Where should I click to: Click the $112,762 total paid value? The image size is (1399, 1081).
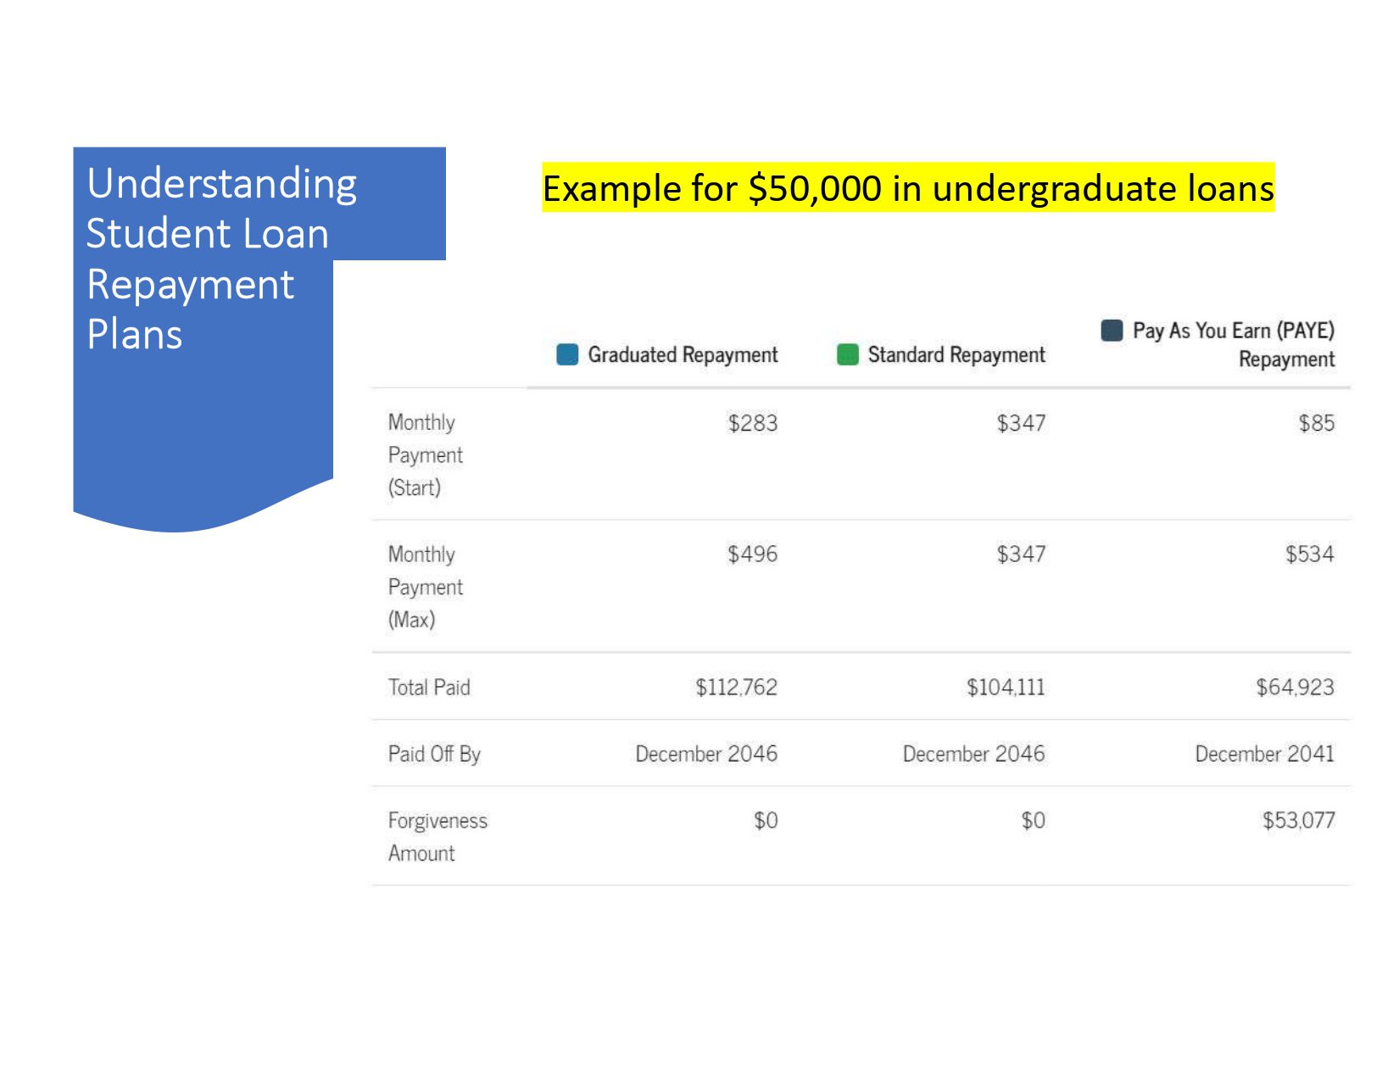736,687
